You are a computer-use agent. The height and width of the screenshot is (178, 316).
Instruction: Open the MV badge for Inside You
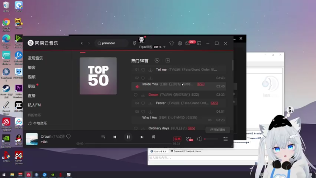pyautogui.click(x=201, y=84)
